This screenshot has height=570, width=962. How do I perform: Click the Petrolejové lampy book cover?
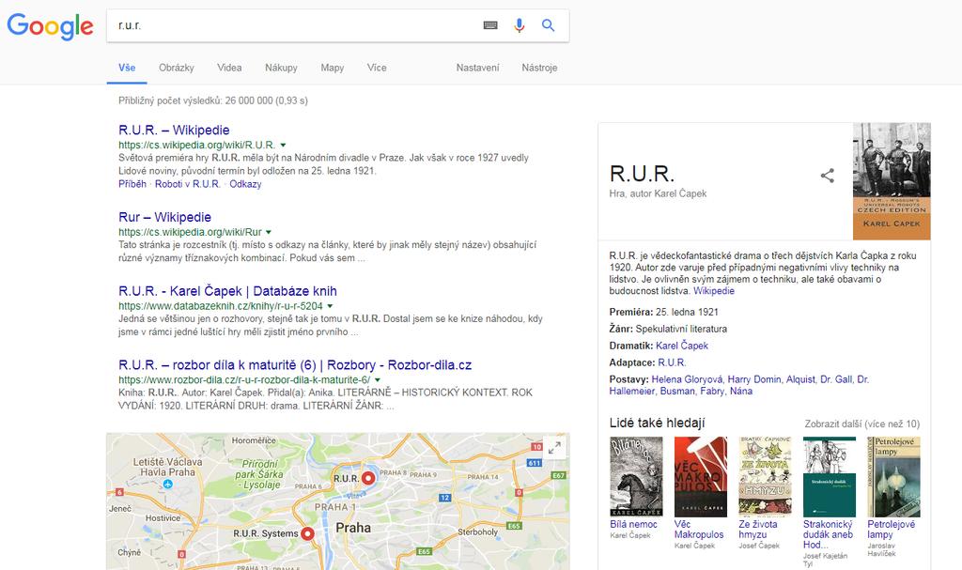(x=894, y=477)
